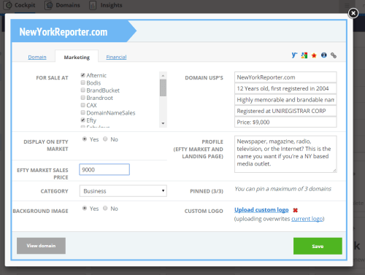Click the Efty Market Sales Price field
365x275 pixels.
pos(104,169)
